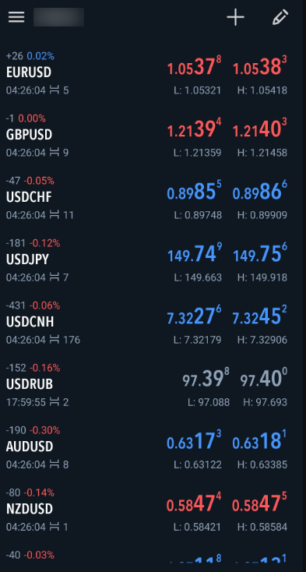
Task: Tap the USDRUB bid price 97.398
Action: pos(206,380)
